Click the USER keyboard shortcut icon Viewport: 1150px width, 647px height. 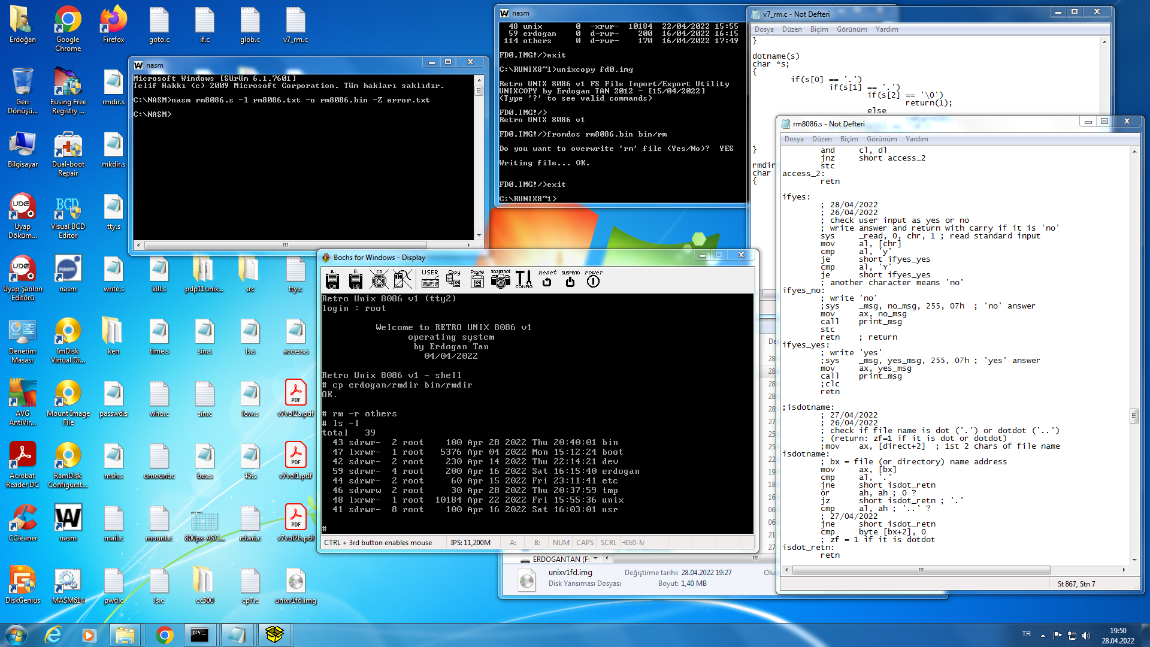(430, 279)
